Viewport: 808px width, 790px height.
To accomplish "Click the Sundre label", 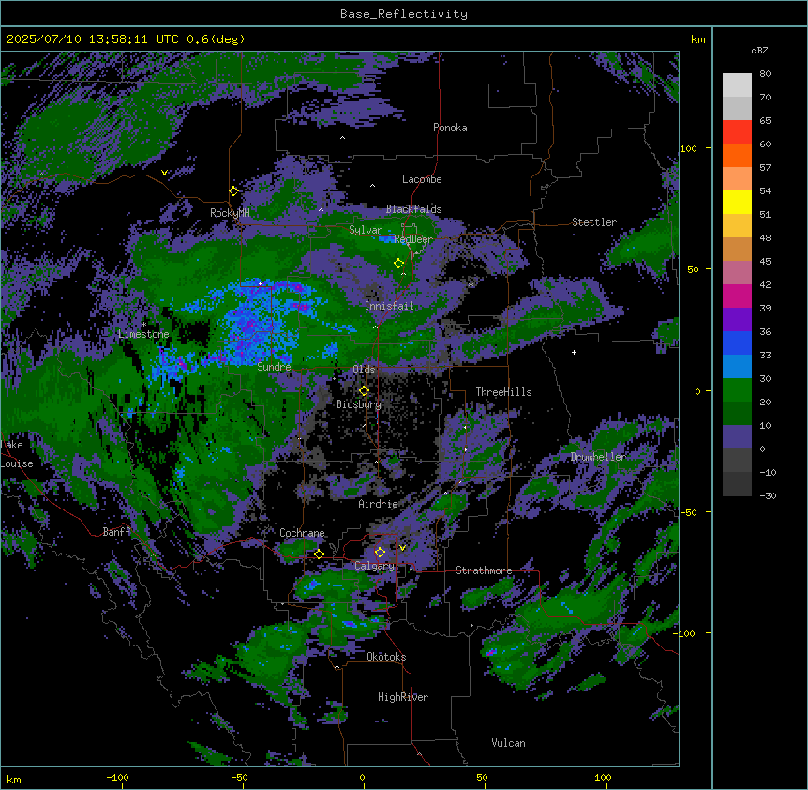I will [x=274, y=367].
